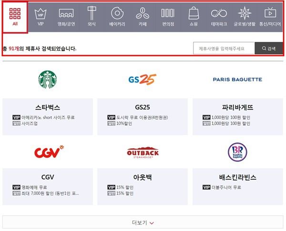The image size is (286, 231).
Task: Open the 배스킨라빈스 partner title
Action: point(238,177)
